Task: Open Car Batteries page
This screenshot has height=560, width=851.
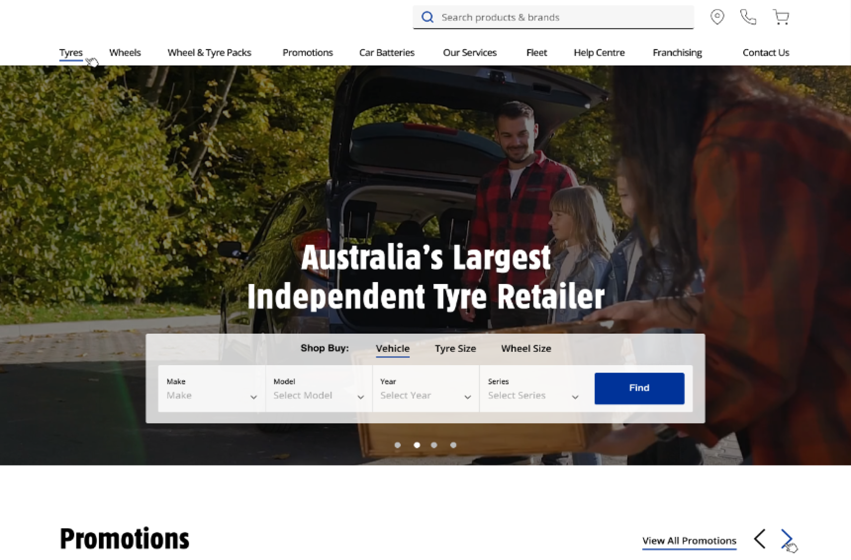Action: (x=387, y=53)
